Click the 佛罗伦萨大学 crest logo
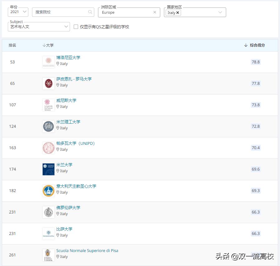The image size is (280, 266). [48, 212]
